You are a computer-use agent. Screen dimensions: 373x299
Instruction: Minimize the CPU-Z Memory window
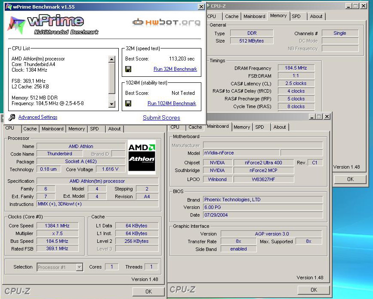click(x=348, y=6)
